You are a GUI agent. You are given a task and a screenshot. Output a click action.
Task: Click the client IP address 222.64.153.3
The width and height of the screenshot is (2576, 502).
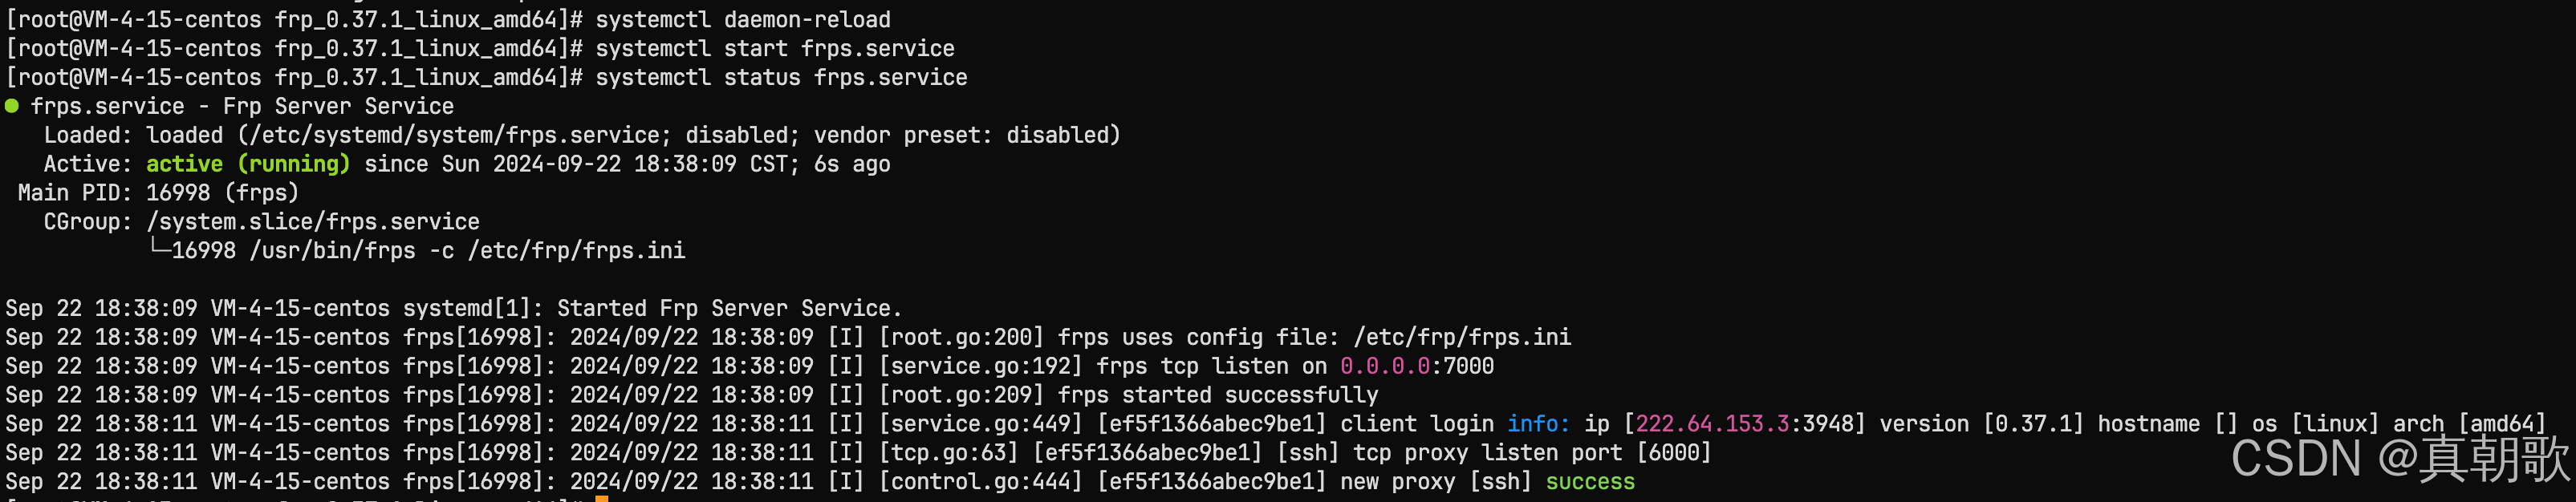pos(1712,424)
